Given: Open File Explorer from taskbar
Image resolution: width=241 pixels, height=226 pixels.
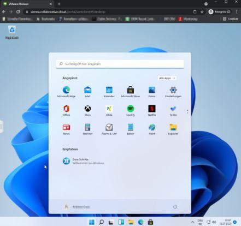Looking at the screenshot, I should click(x=131, y=222).
